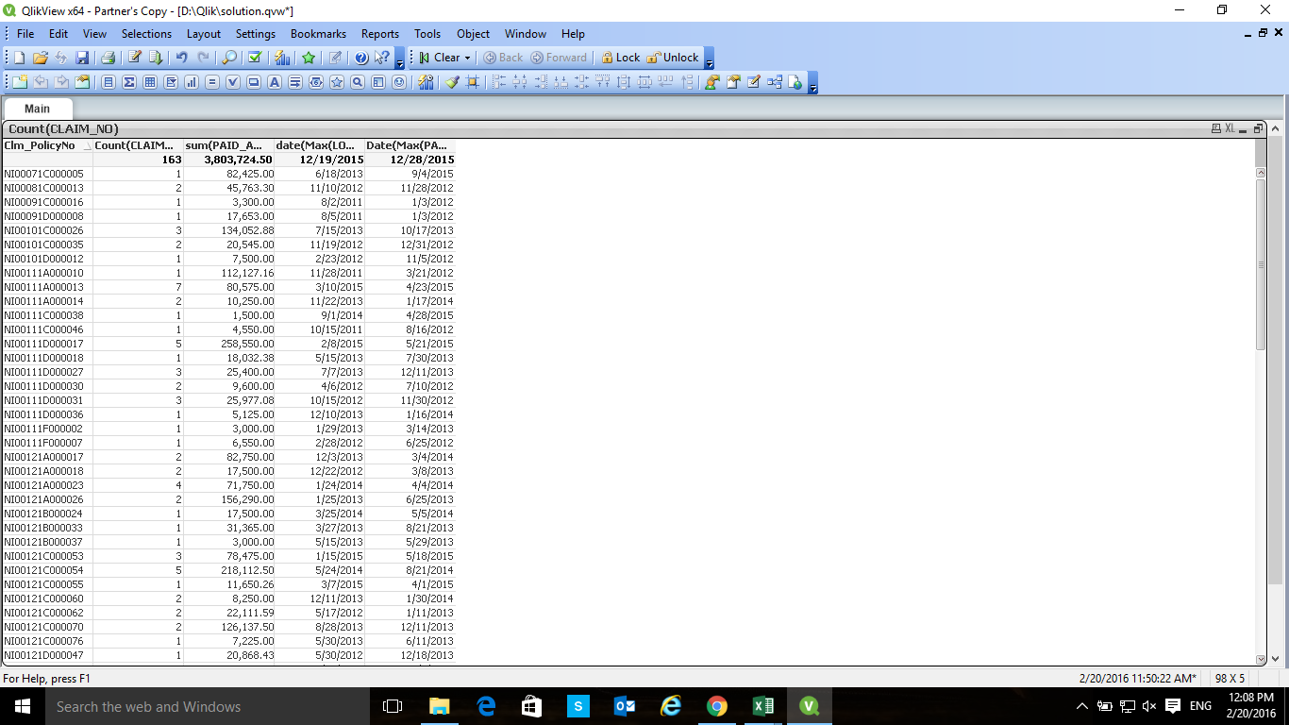The width and height of the screenshot is (1289, 725).
Task: Expand standard toolbar overflow options
Action: point(399,59)
